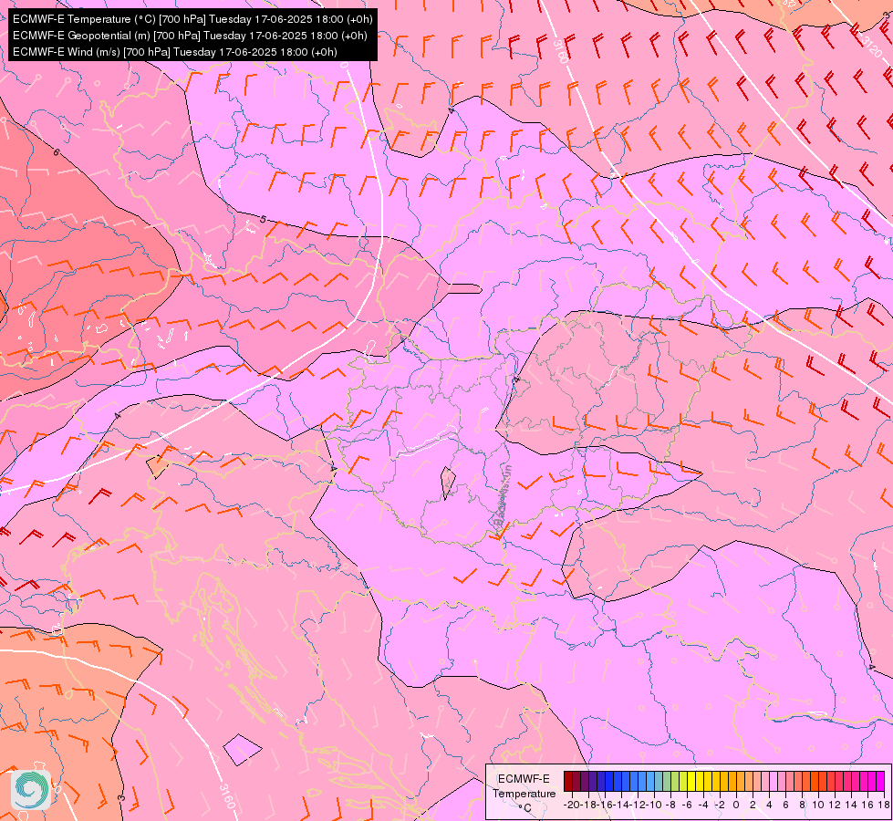Select the ECMWF-E Wind 700 hPa title line
Screen dimensions: 893x821
175,52
